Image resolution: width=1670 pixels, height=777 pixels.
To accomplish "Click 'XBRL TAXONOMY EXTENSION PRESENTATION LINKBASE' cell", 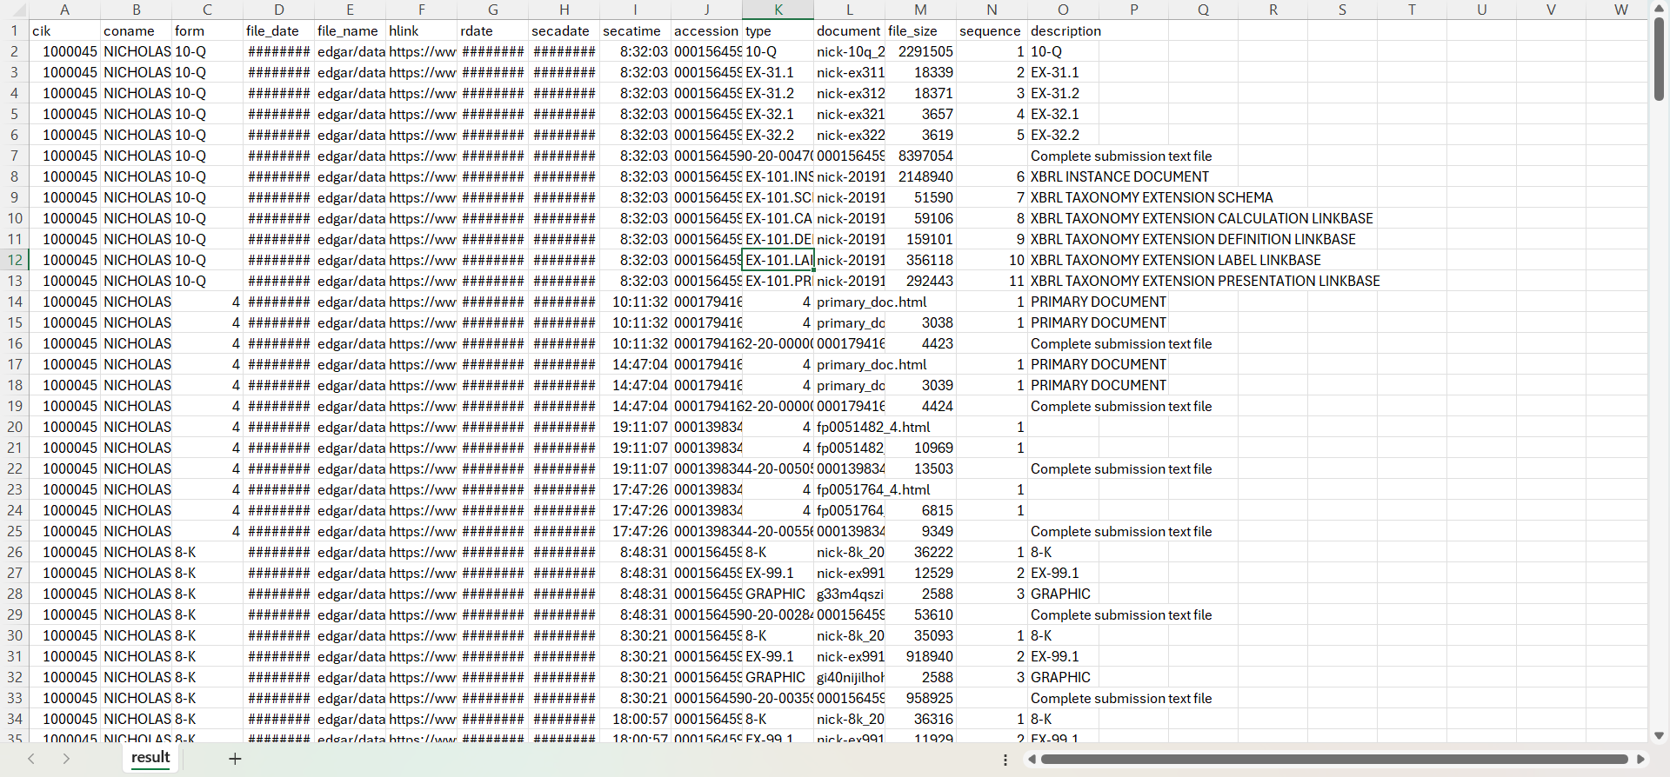I will coord(1205,281).
